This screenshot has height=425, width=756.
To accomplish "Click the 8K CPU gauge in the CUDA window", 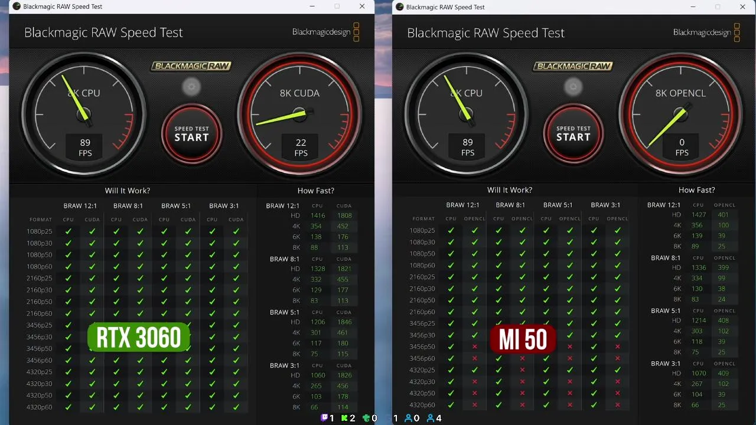I will [83, 113].
